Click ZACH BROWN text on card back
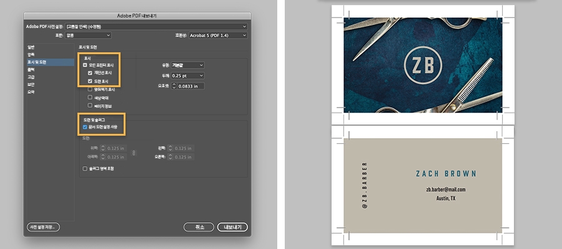The height and width of the screenshot is (249, 562). click(x=446, y=174)
